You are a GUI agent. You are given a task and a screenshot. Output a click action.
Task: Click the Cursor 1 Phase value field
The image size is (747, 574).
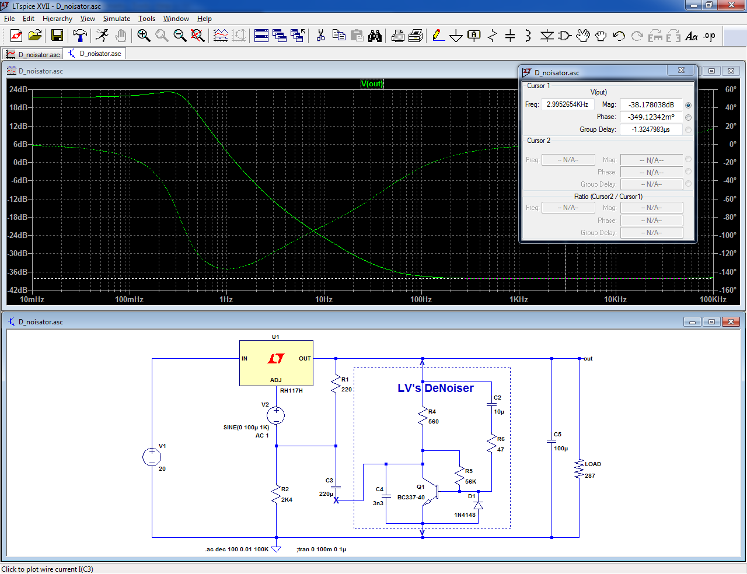tap(651, 117)
